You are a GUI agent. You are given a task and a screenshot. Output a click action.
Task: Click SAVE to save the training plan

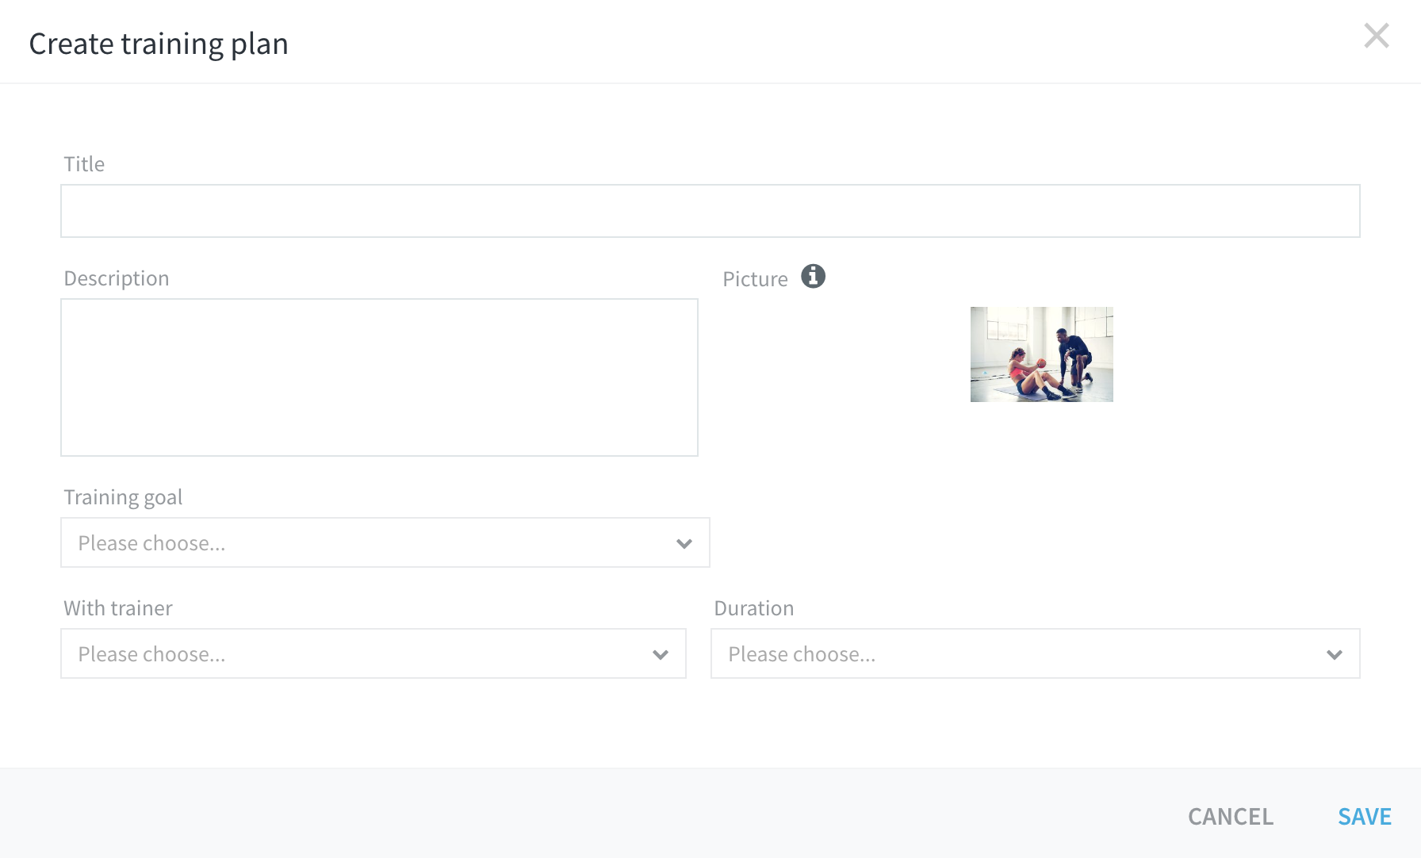[1364, 816]
